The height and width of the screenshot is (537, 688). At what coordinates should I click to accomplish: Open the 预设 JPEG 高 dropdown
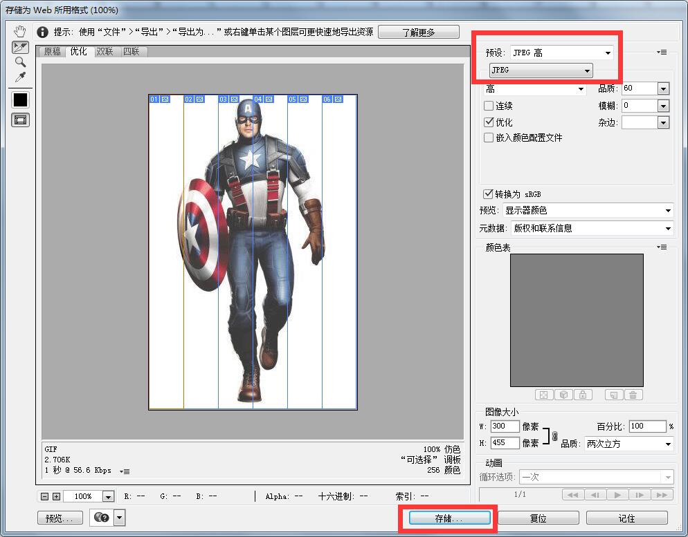pyautogui.click(x=561, y=53)
